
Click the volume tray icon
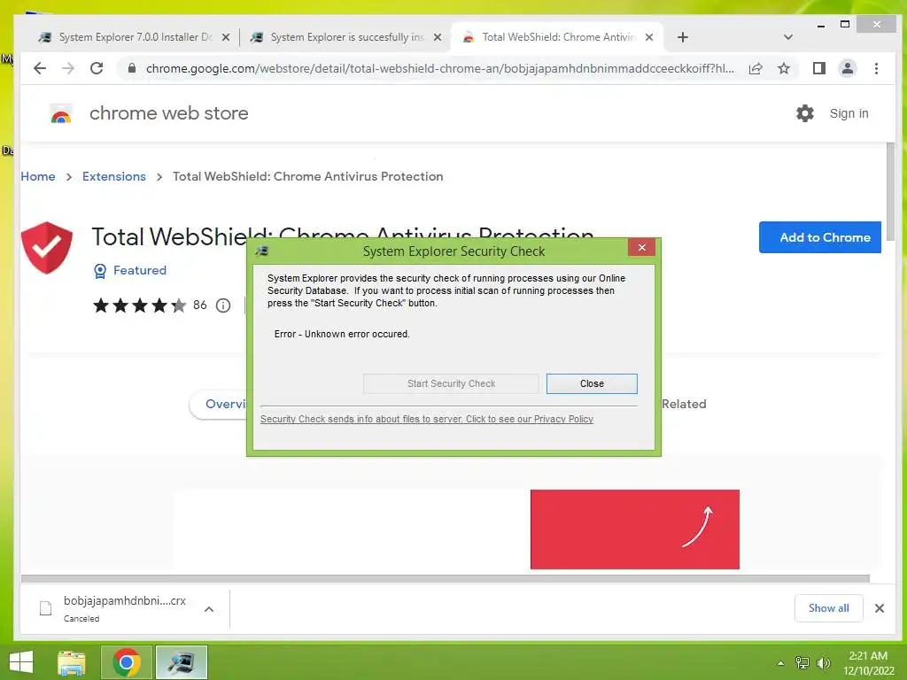pyautogui.click(x=823, y=662)
